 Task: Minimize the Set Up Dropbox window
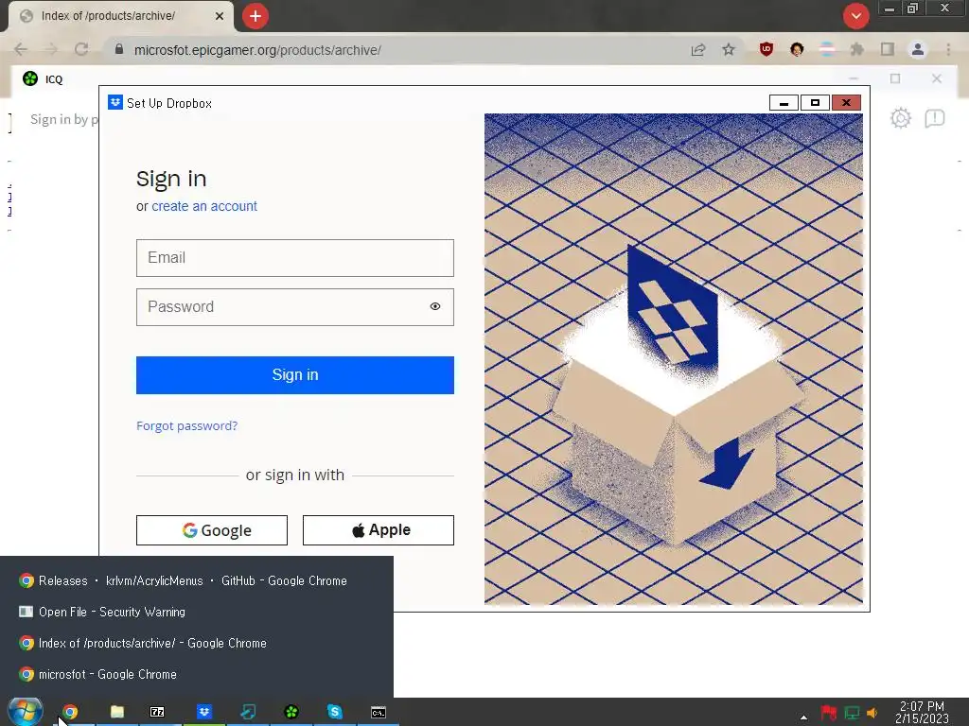click(x=784, y=102)
